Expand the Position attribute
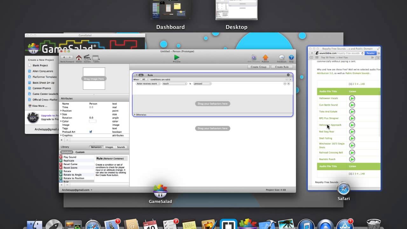This screenshot has height=229, width=407. click(x=61, y=111)
